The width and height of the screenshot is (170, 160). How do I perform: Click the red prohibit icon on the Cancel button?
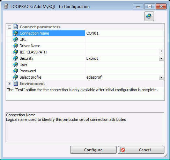pos(123,150)
